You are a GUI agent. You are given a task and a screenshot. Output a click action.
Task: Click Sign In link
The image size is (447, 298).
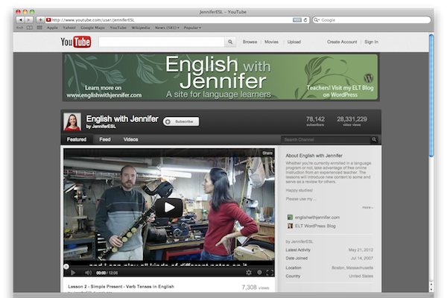[x=371, y=42]
